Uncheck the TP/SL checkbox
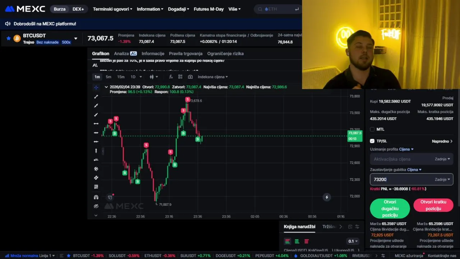460x259 pixels. 372,141
